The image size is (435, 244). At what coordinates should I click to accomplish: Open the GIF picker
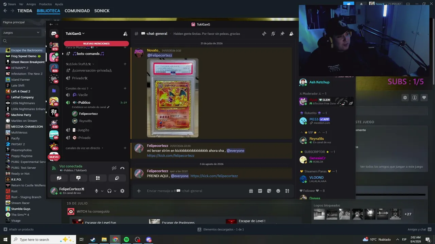click(260, 191)
